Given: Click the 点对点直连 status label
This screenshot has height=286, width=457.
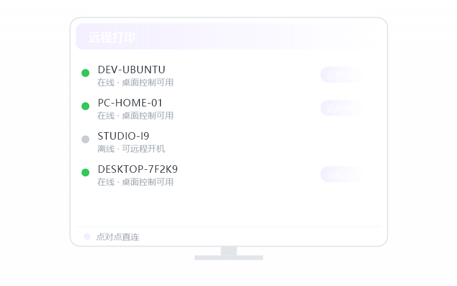Looking at the screenshot, I should [118, 237].
